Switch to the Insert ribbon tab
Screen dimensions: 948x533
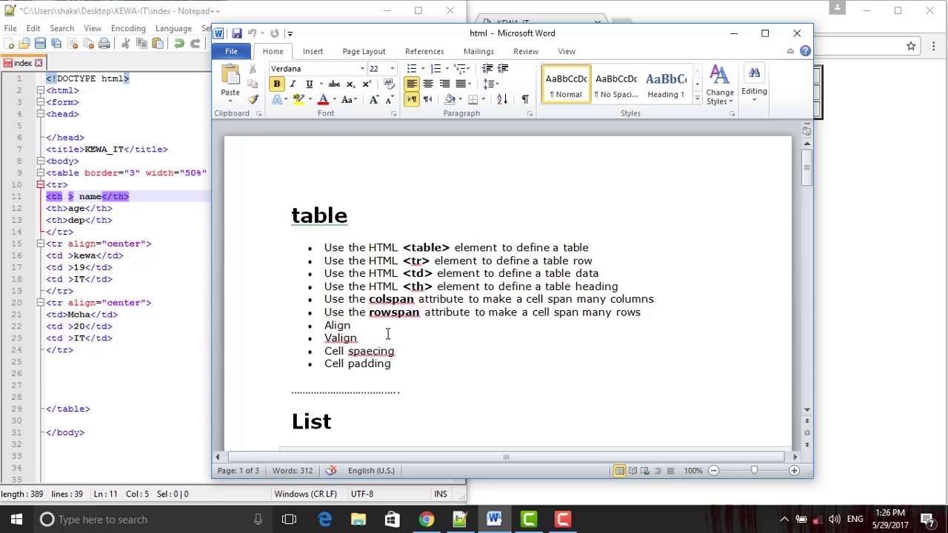click(x=313, y=51)
